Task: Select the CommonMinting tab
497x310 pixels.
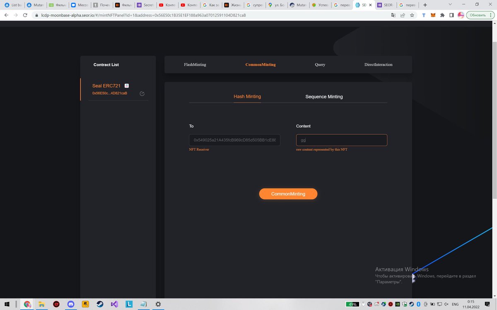Action: (x=261, y=64)
